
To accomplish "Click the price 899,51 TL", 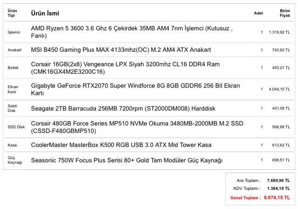I will (x=281, y=160).
